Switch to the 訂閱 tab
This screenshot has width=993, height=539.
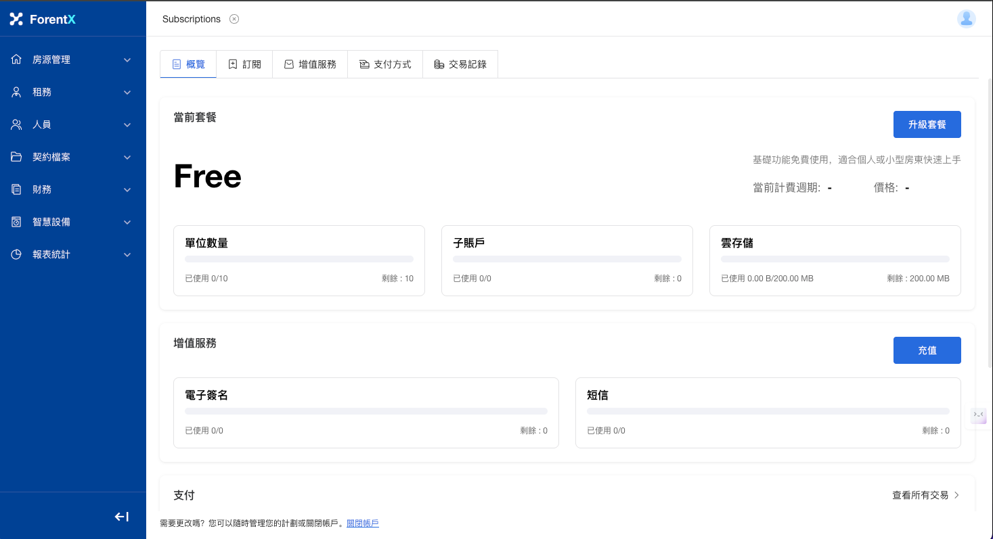point(244,64)
